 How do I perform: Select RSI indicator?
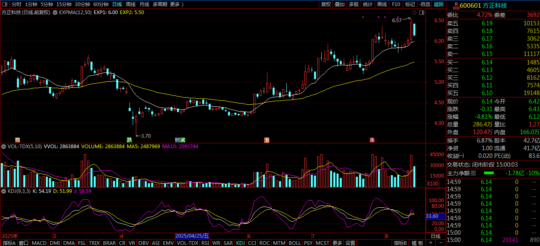tap(205, 243)
